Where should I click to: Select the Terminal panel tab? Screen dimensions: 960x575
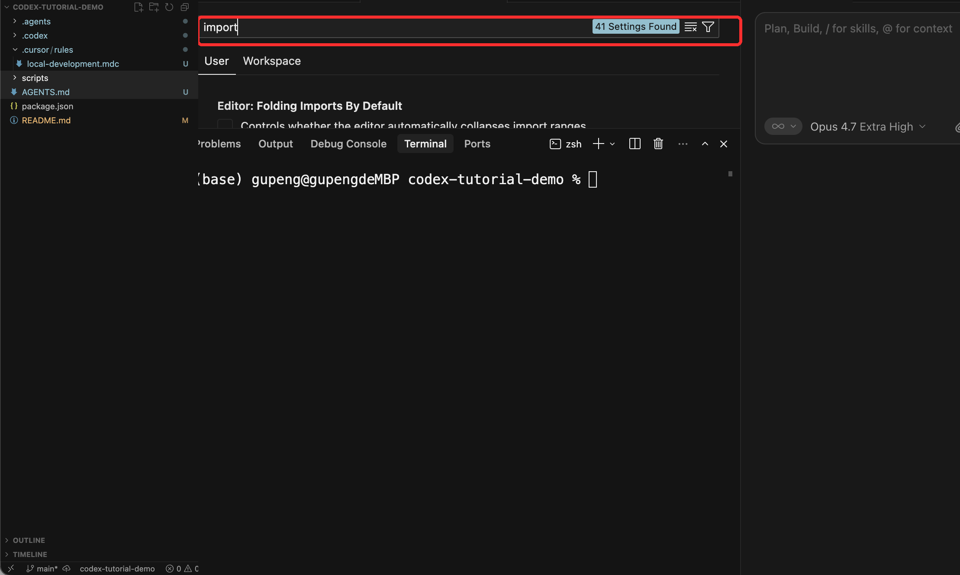425,144
